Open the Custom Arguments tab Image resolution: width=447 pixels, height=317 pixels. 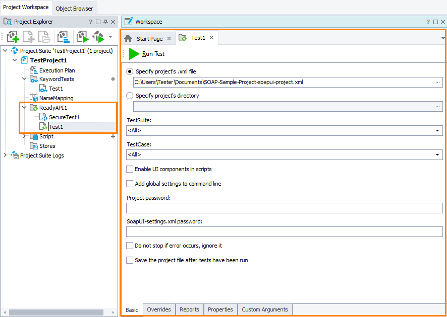[264, 309]
